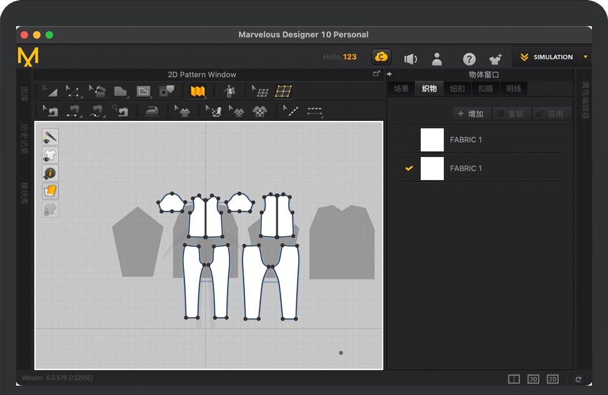The image size is (608, 395).
Task: Open the cloud sync icon
Action: (381, 57)
